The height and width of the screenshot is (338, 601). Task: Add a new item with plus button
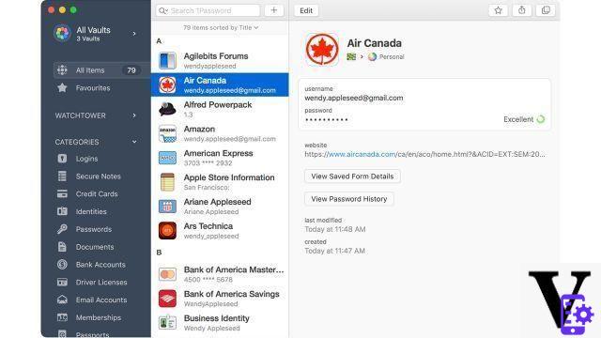pyautogui.click(x=273, y=10)
